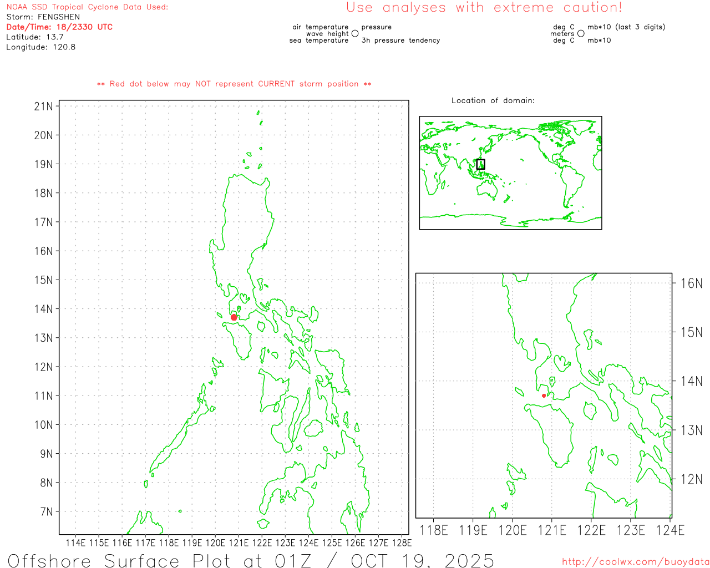710x568 pixels.
Task: Click the '3h pressure tendency' legend label
Action: (400, 40)
